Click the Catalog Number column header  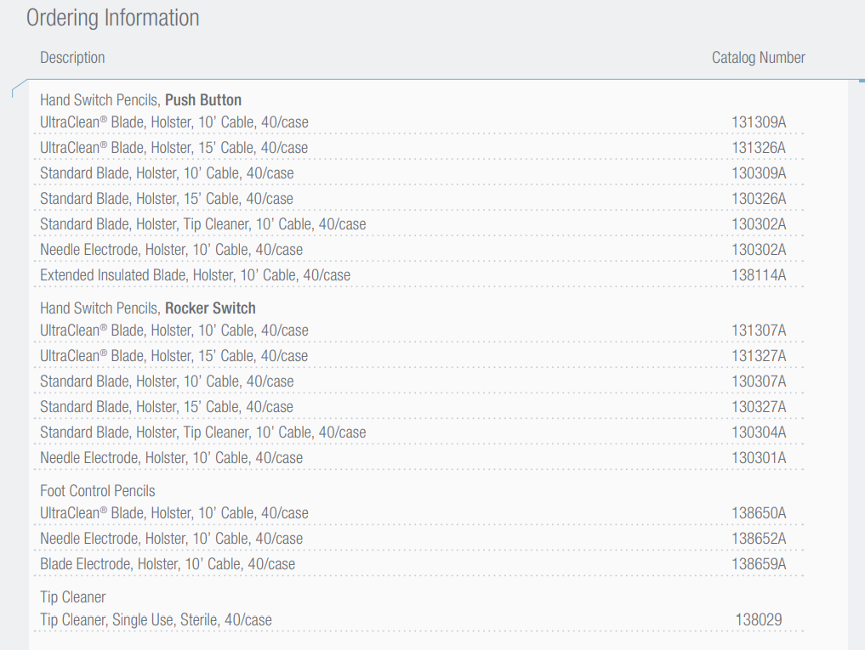click(758, 58)
